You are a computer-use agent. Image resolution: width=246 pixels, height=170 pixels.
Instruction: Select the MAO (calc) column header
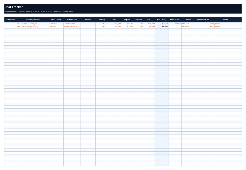[162, 20]
